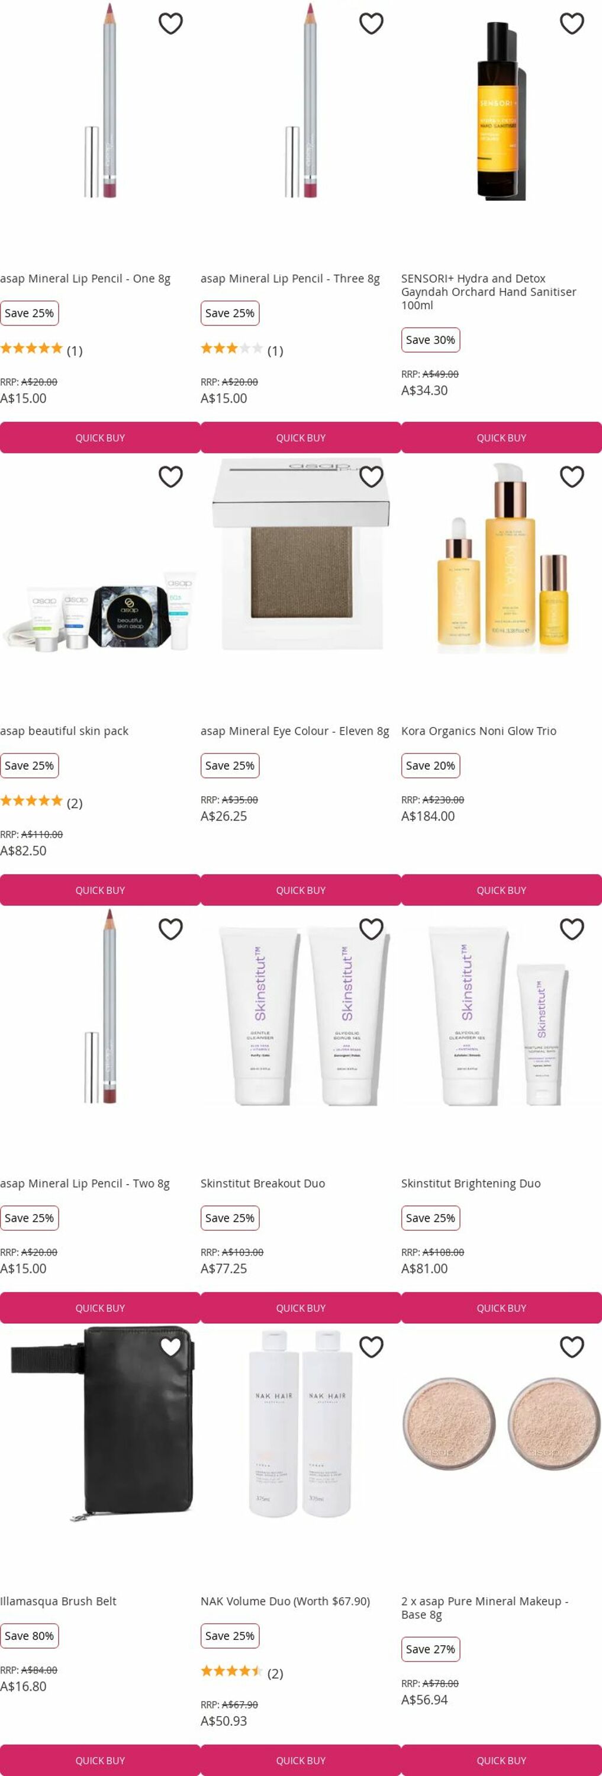Open the Illamasqua Brush Belt product image

tap(100, 1424)
